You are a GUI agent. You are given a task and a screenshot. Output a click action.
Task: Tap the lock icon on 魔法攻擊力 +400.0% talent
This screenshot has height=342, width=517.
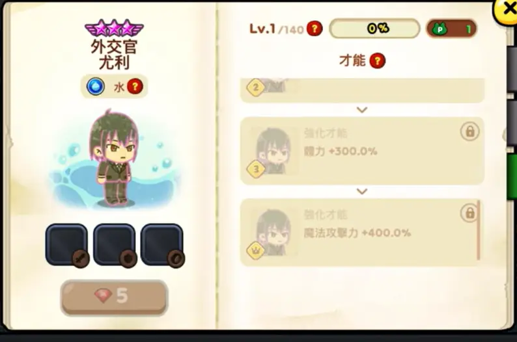469,213
